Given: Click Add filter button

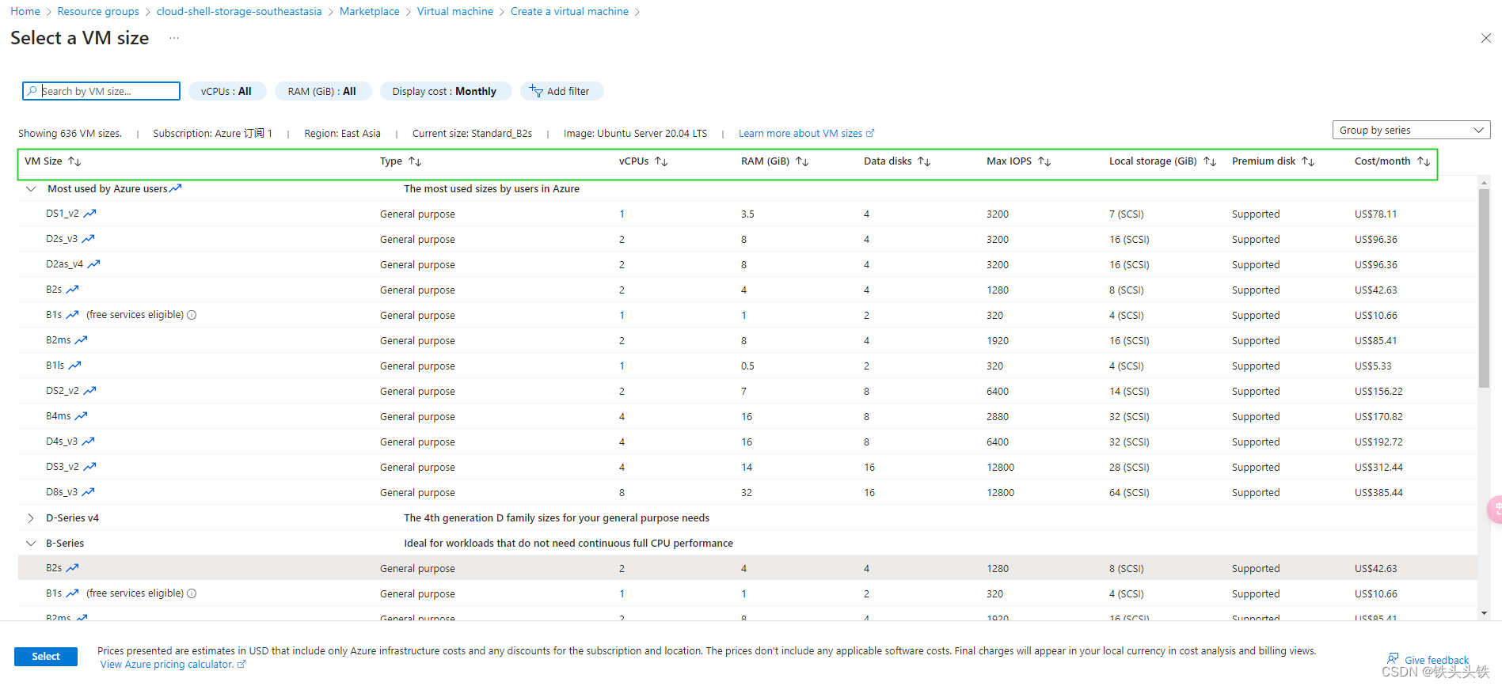Looking at the screenshot, I should [x=561, y=91].
